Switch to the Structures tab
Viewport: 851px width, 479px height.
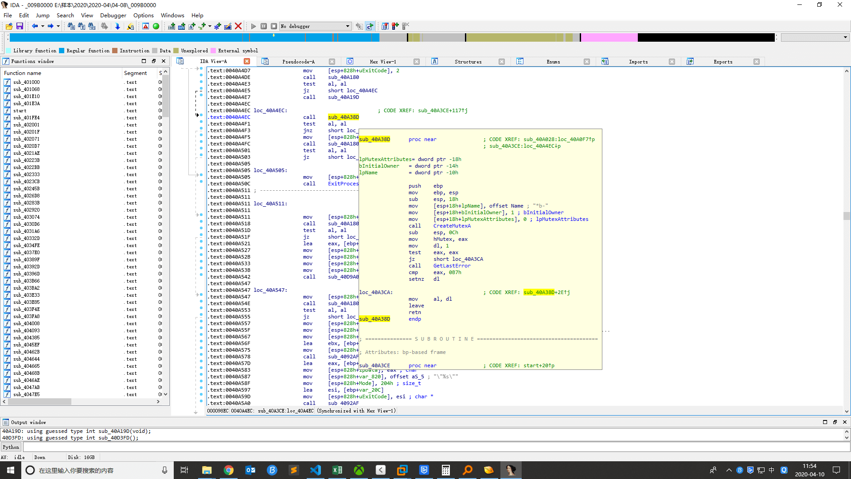468,62
